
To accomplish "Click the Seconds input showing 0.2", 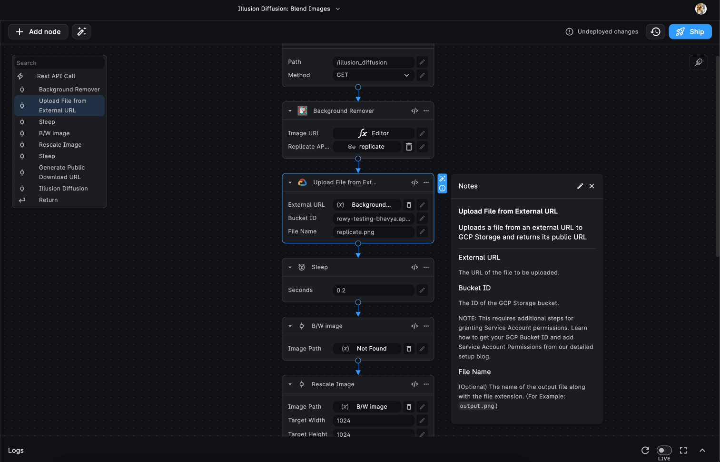I will [x=373, y=290].
